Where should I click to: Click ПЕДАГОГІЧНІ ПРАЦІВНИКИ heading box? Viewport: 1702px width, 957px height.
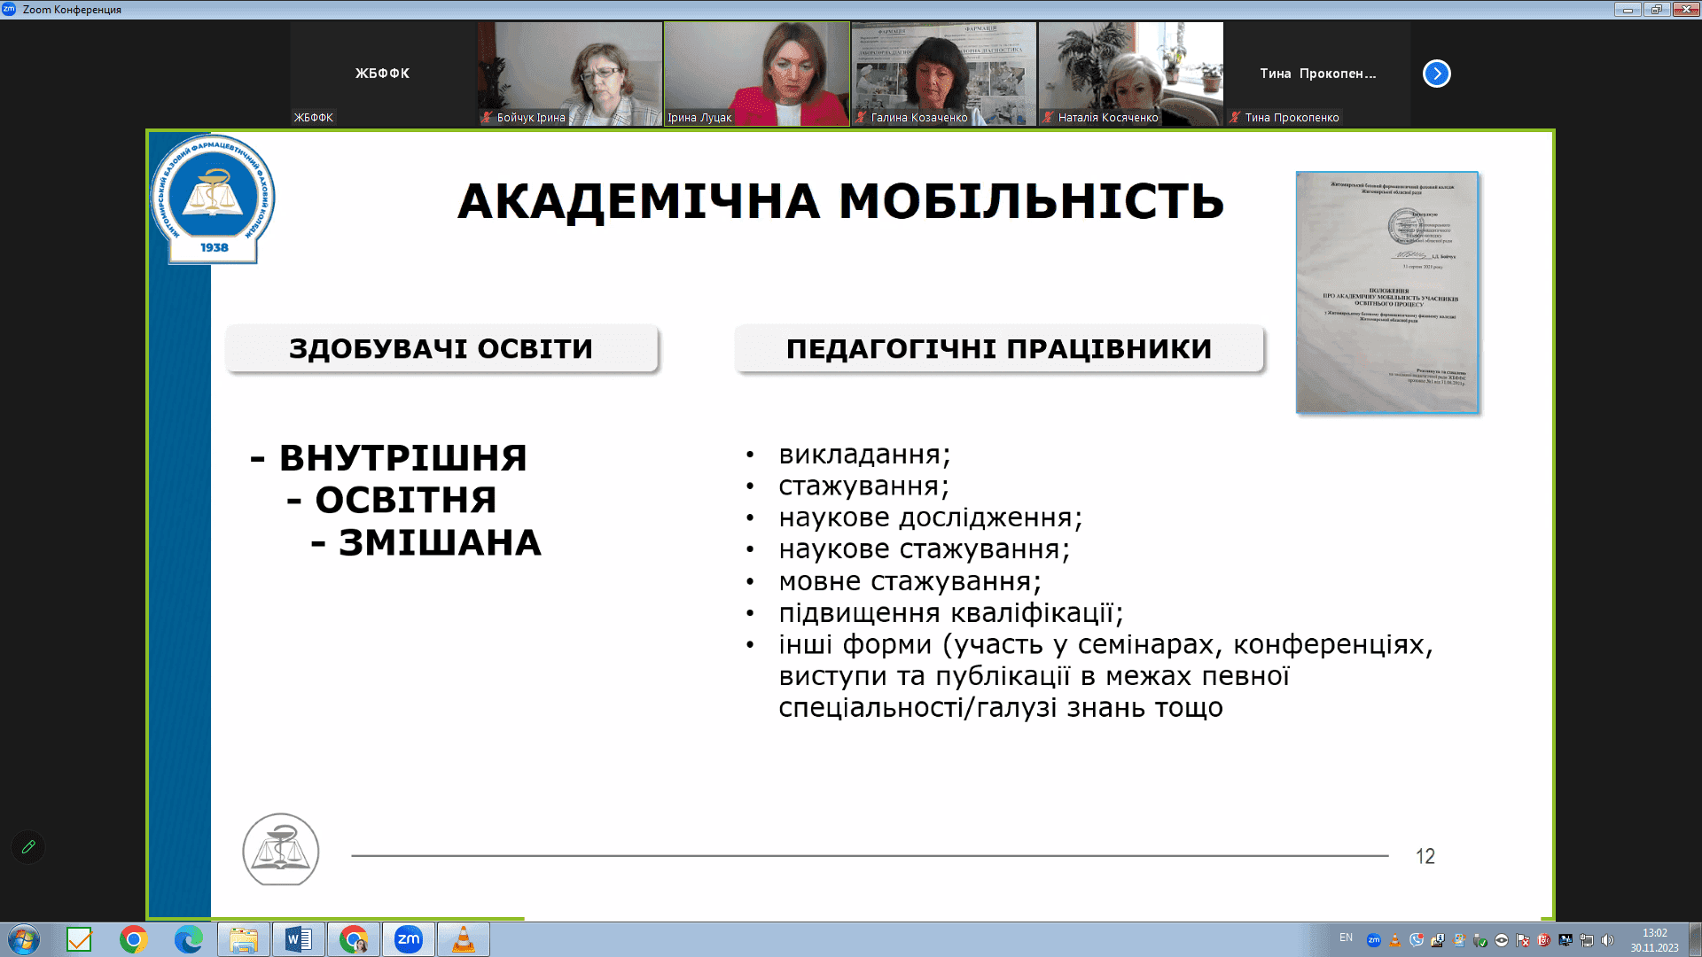point(999,348)
